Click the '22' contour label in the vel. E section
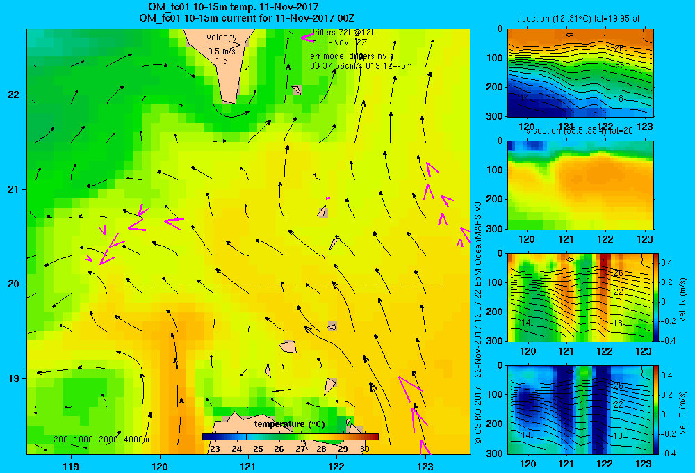Image resolution: width=695 pixels, height=473 pixels. coord(619,404)
